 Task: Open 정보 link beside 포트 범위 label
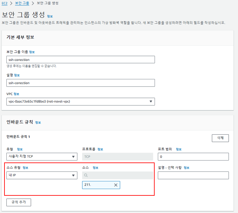click(x=179, y=149)
